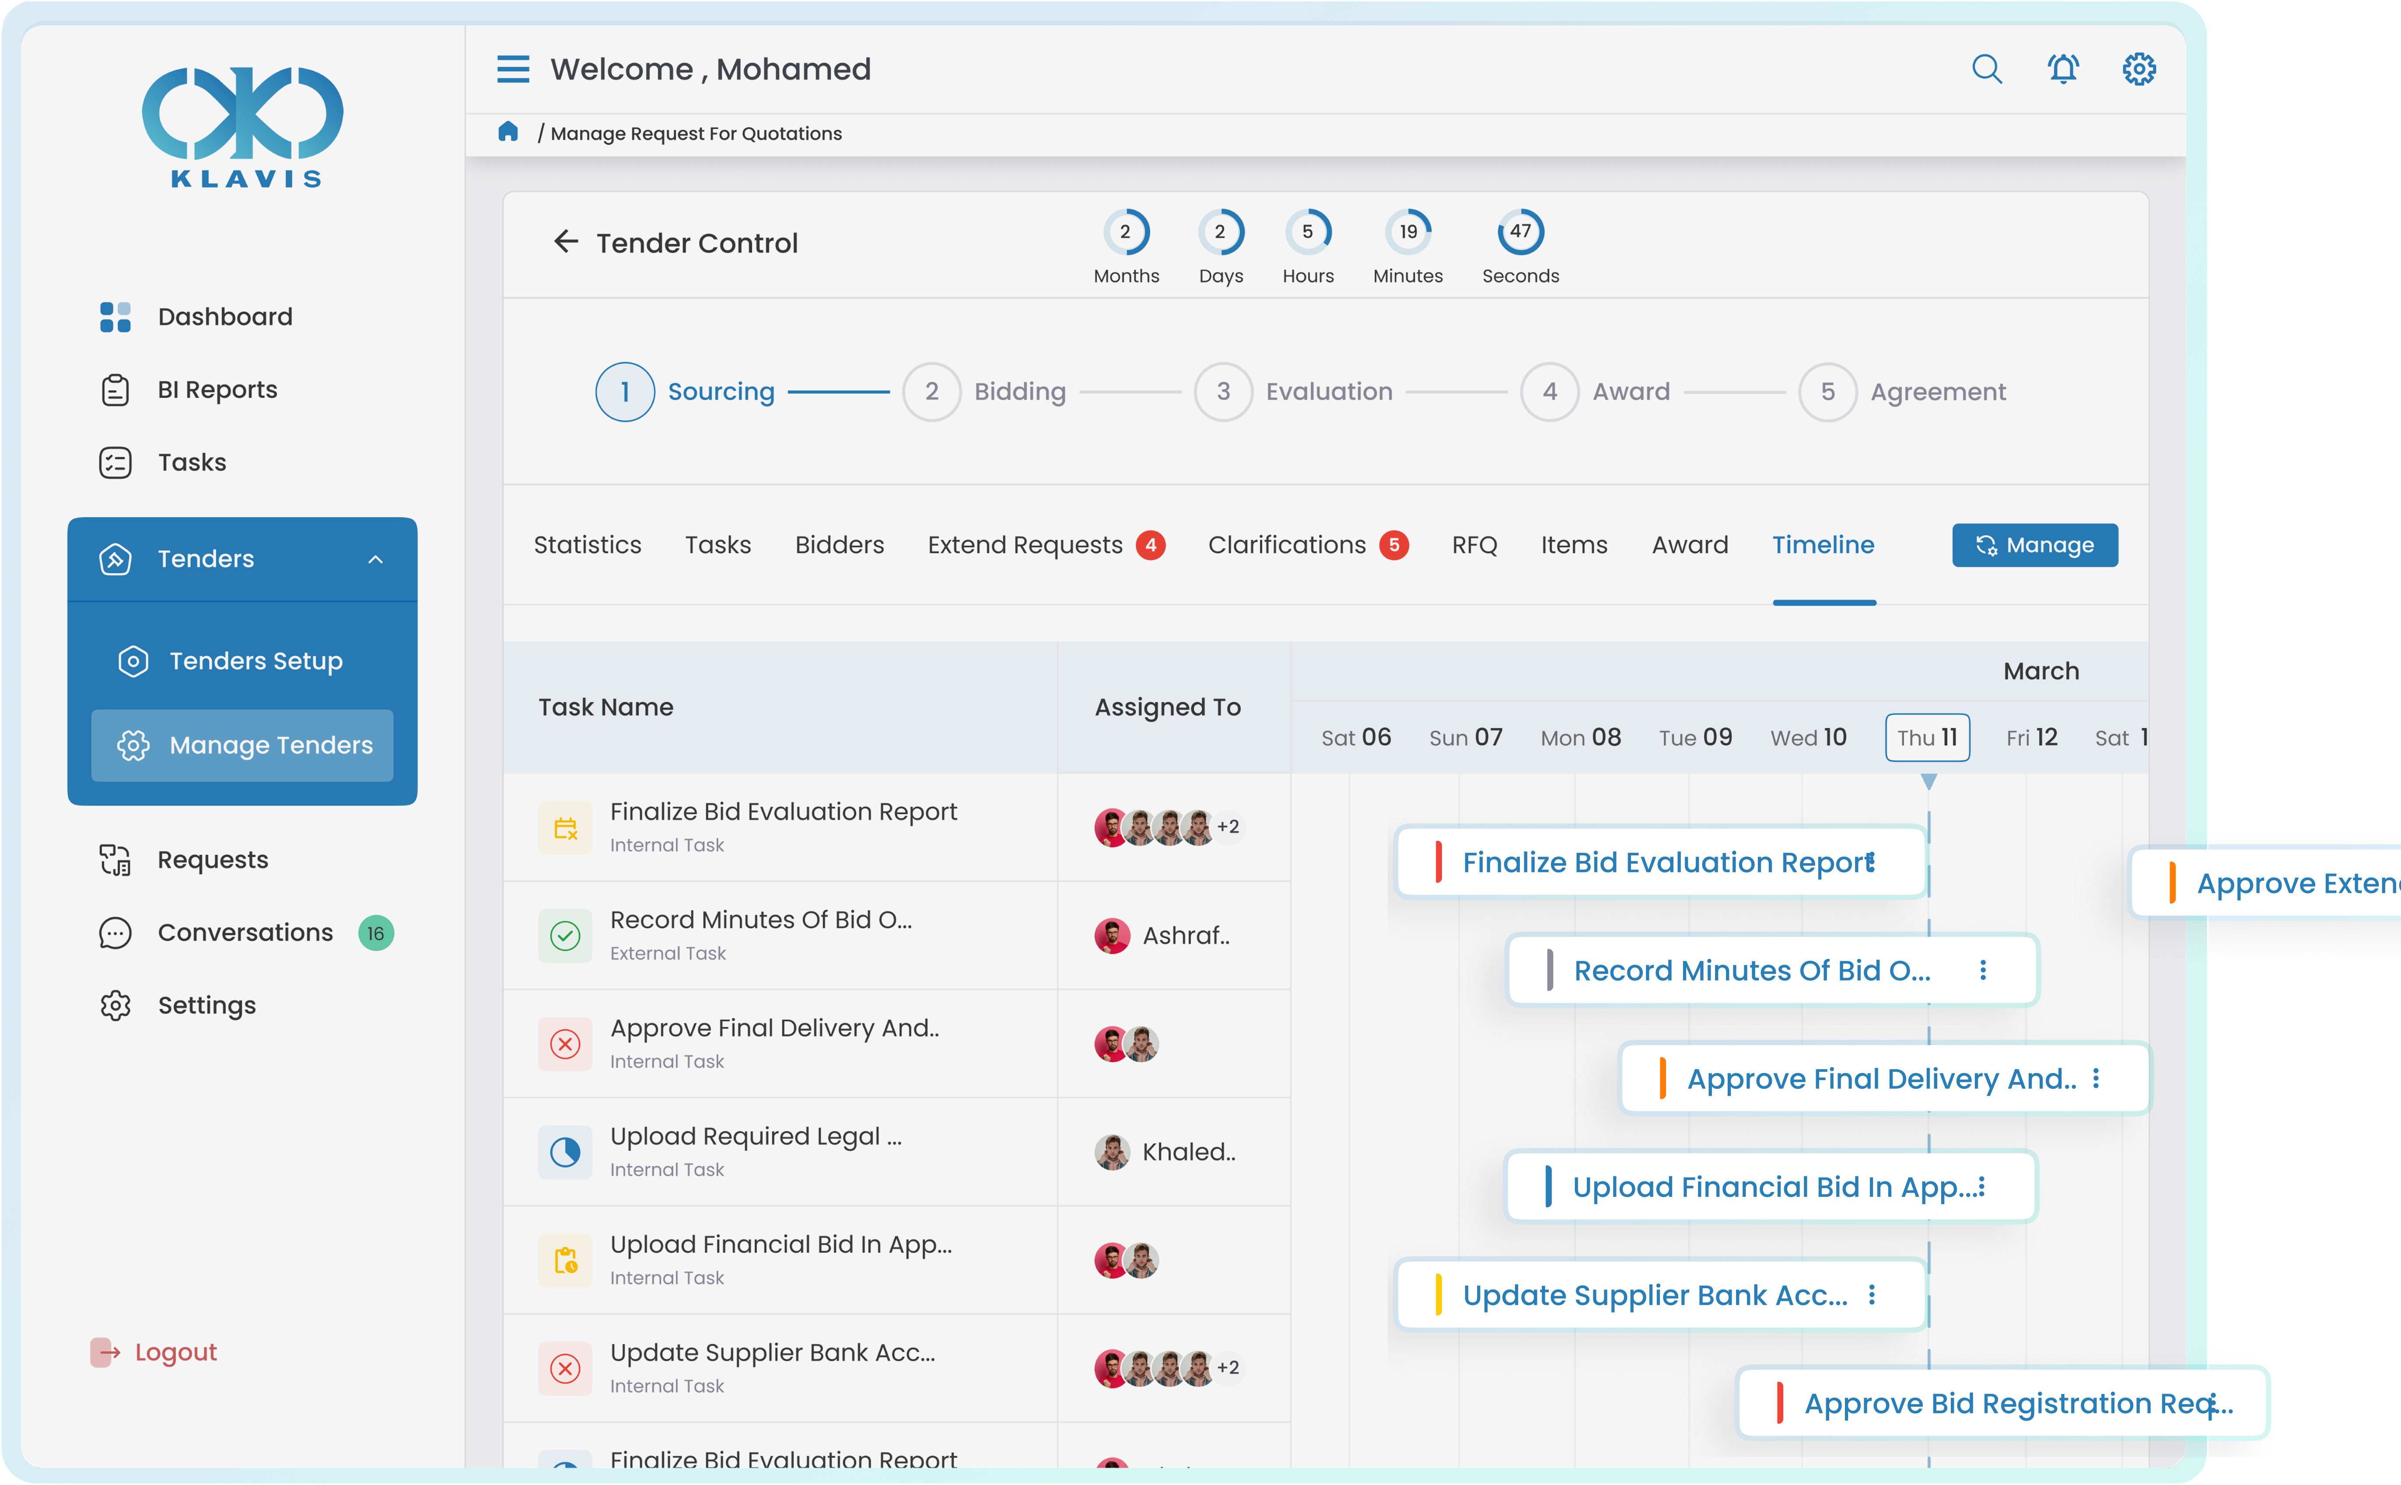Viewport: 2401px width, 1485px height.
Task: Open options for Update Supplier Bank card
Action: (1872, 1294)
